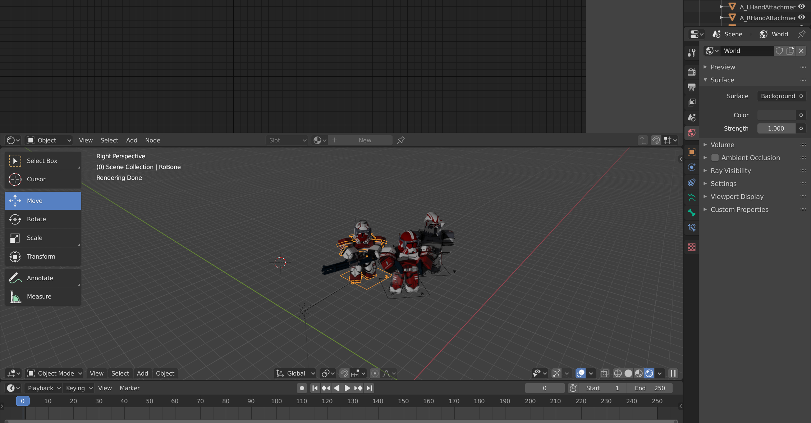The width and height of the screenshot is (811, 423).
Task: Expand the Volume panel
Action: [722, 145]
